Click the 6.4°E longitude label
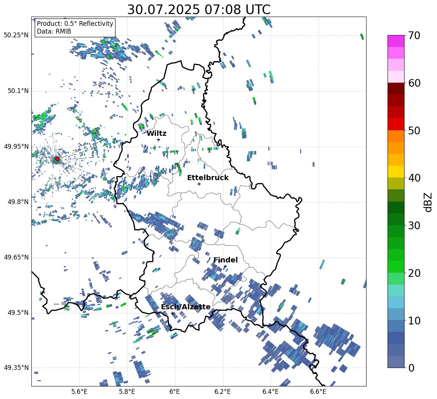The image size is (437, 399). (x=270, y=392)
